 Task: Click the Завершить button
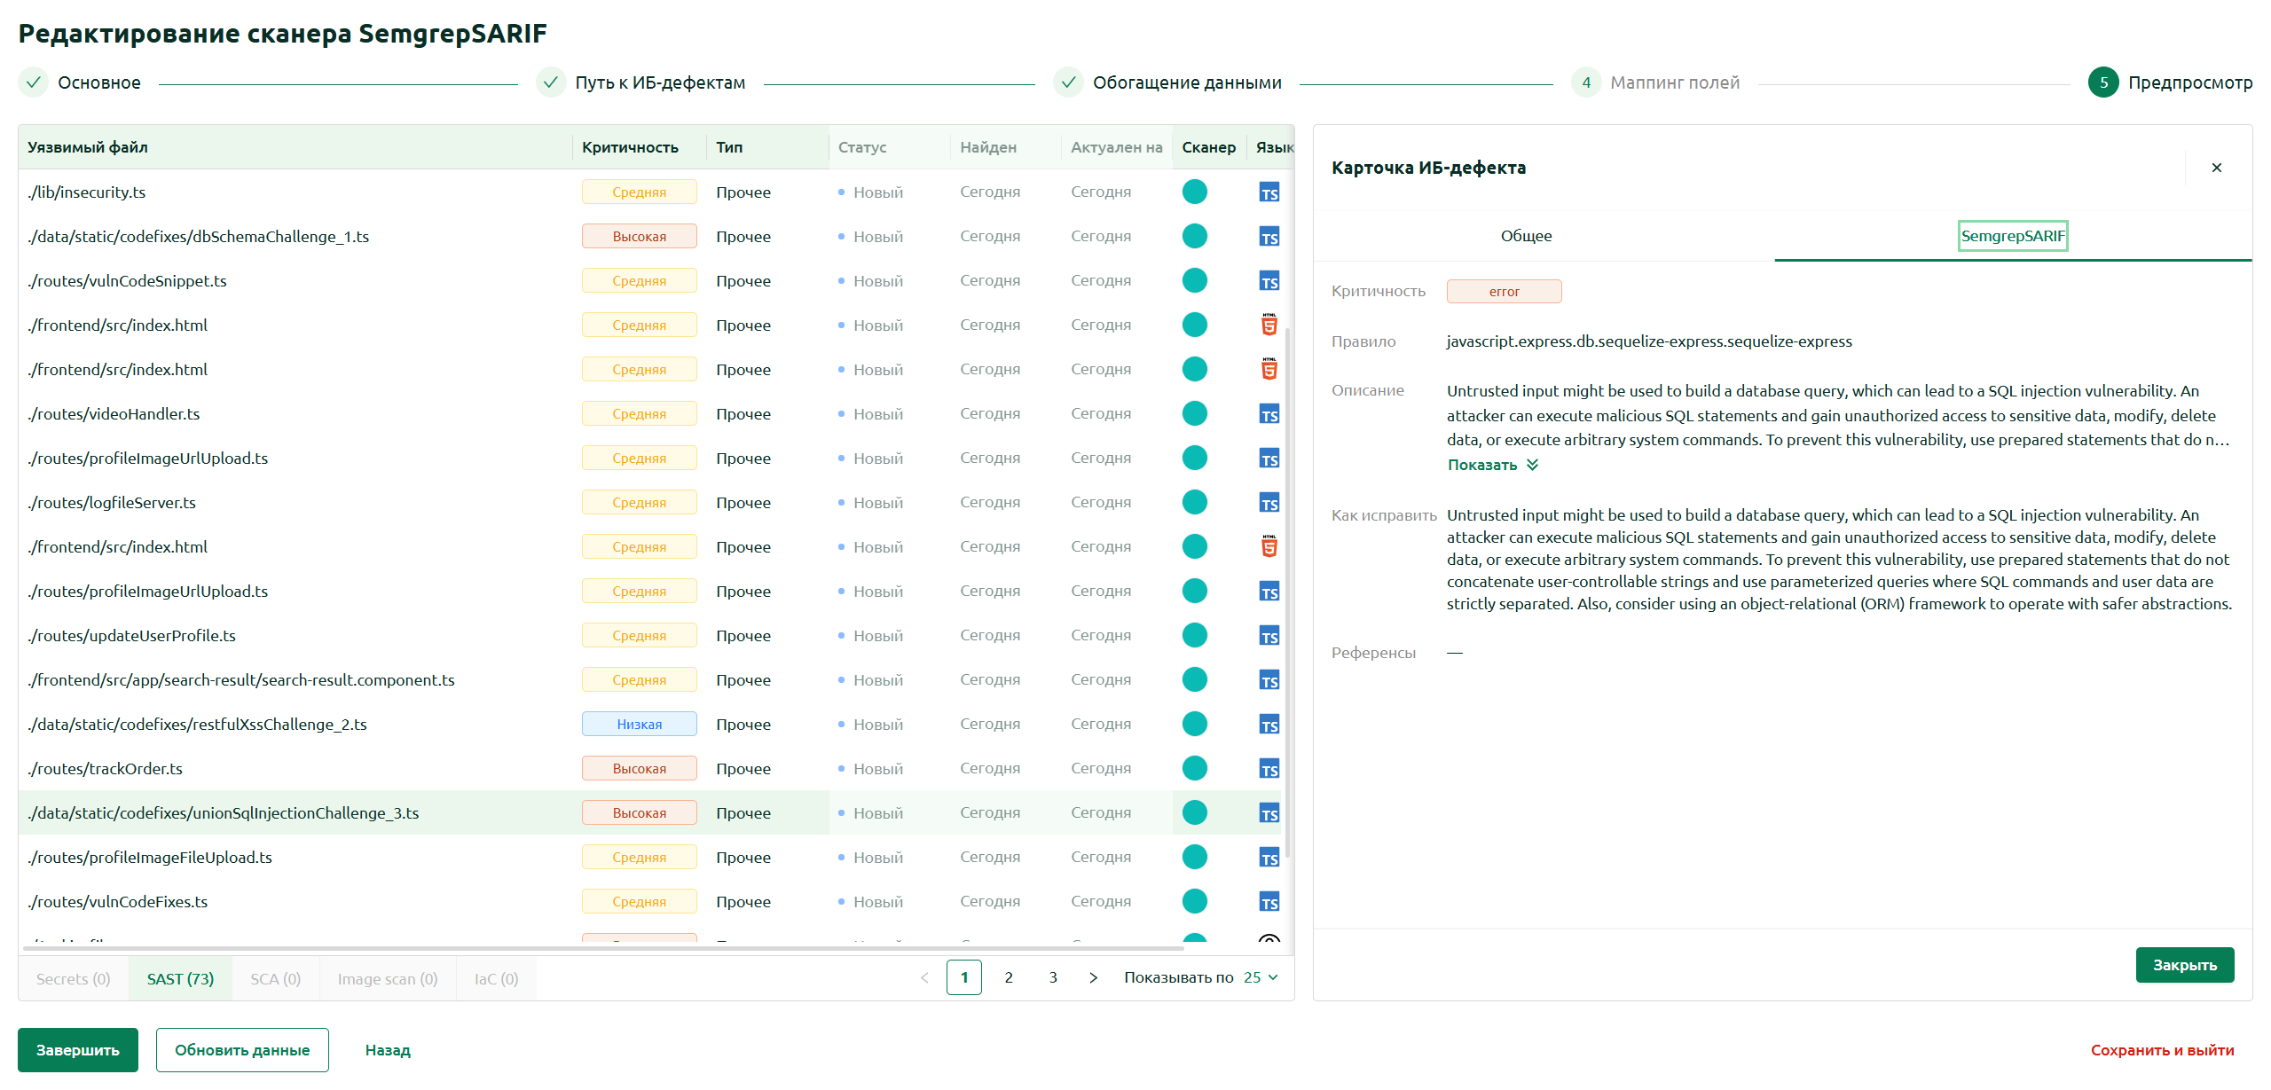pyautogui.click(x=78, y=1050)
